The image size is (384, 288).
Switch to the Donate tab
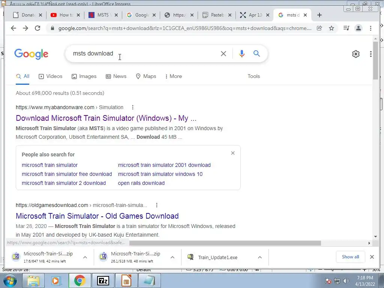click(x=27, y=15)
